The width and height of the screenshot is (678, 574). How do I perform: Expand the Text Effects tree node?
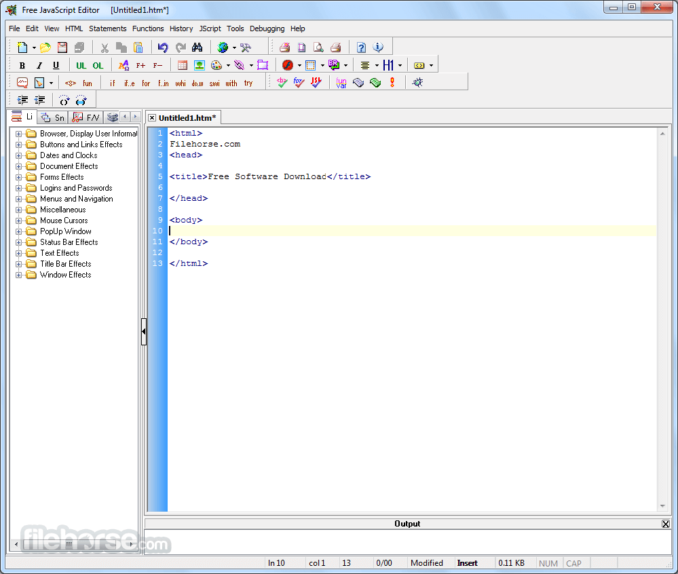click(x=19, y=253)
